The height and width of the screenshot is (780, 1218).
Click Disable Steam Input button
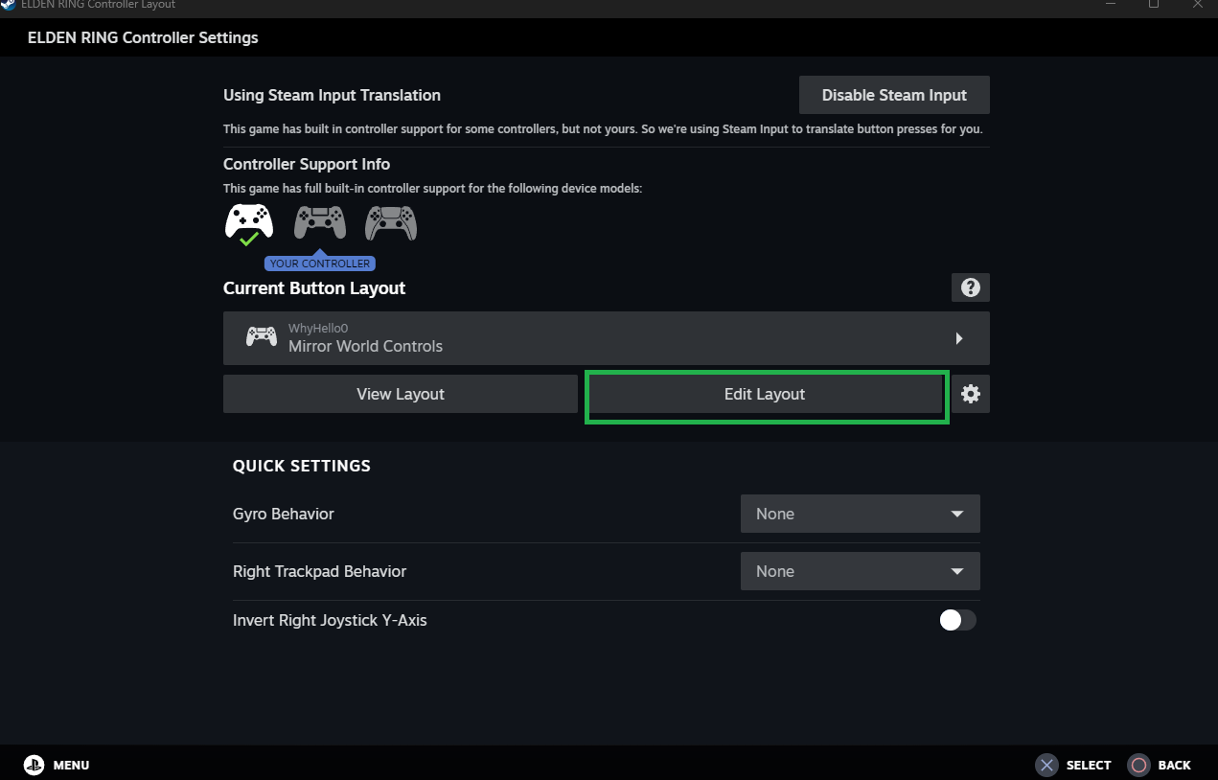pyautogui.click(x=894, y=95)
